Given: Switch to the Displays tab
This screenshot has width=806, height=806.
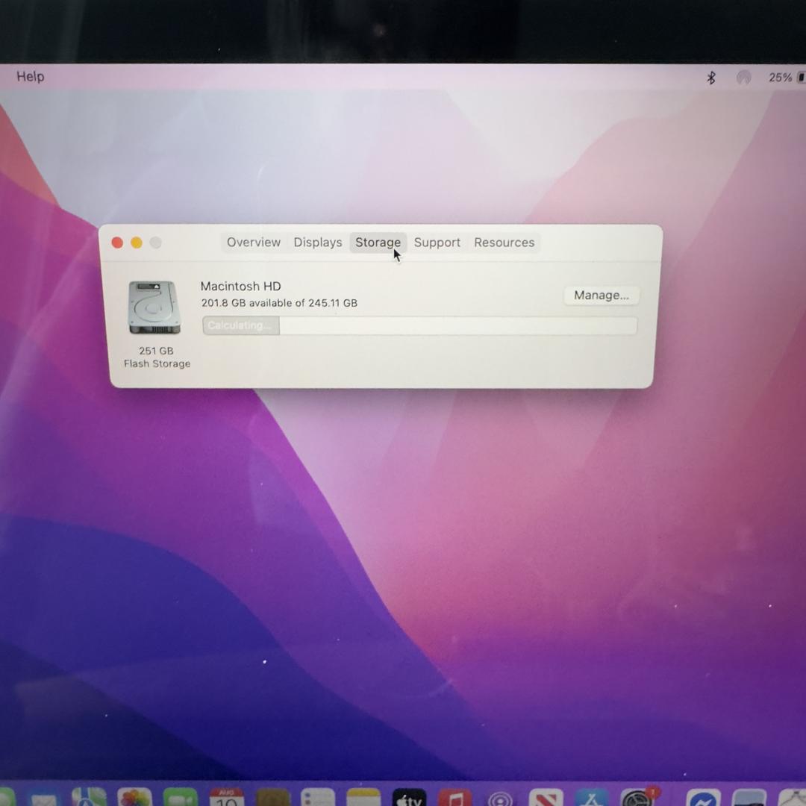Looking at the screenshot, I should tap(318, 242).
